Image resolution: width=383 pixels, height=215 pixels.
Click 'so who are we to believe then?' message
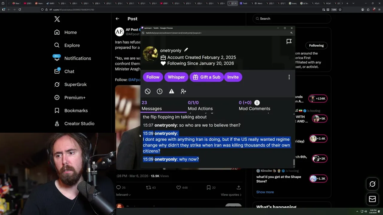(191, 125)
